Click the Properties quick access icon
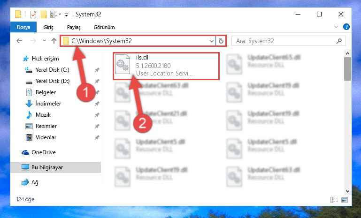361x218 pixels. (33, 15)
